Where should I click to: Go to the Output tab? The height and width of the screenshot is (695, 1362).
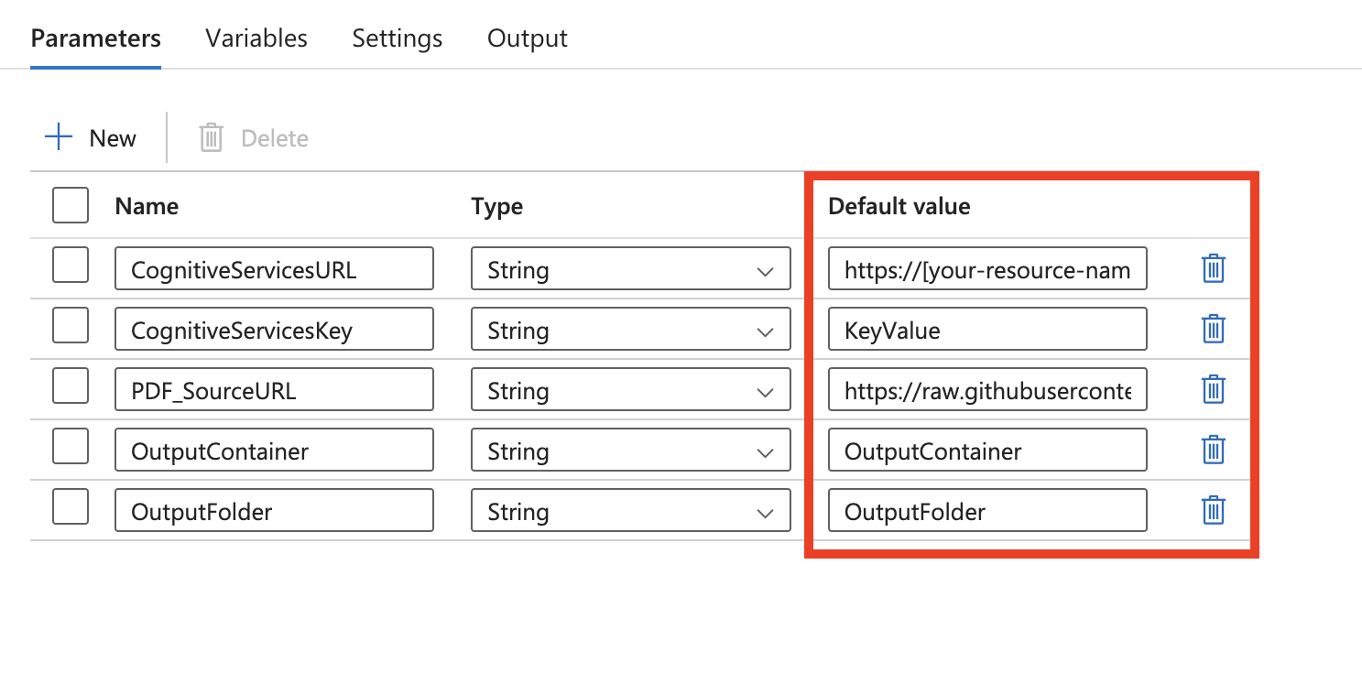click(x=528, y=38)
